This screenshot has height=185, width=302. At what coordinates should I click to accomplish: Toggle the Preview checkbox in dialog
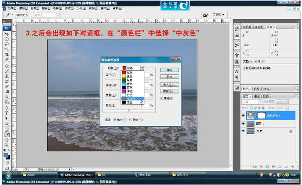tap(162, 98)
